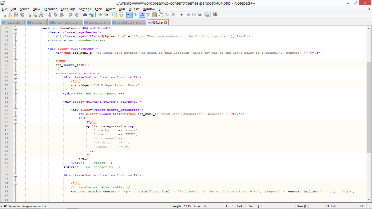Toggle synchronized horizontal scrolling icon
Image resolution: width=372 pixels, height=209 pixels.
coord(121,15)
